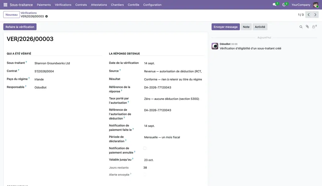Viewport: 322px width, 186px height.
Task: Go to the previous record arrow
Action: (308, 14)
